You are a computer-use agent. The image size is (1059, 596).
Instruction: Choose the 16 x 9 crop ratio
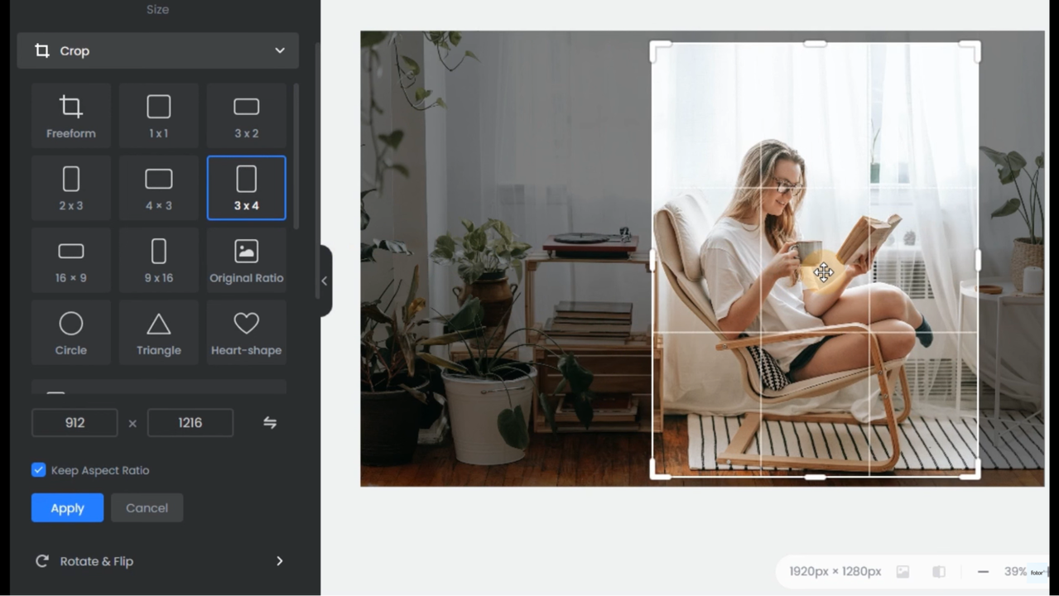(71, 260)
